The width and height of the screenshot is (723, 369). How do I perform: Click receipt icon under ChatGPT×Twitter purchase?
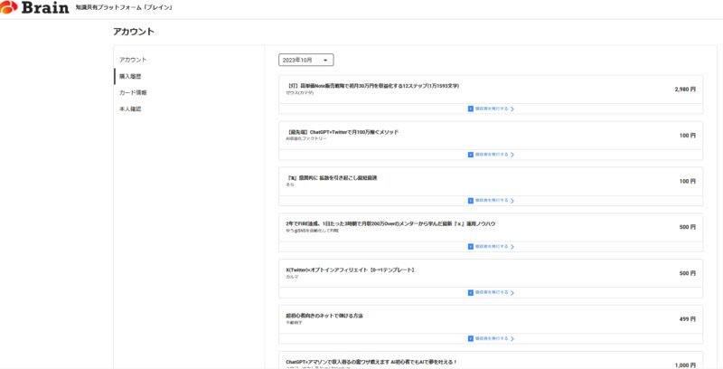pos(471,155)
